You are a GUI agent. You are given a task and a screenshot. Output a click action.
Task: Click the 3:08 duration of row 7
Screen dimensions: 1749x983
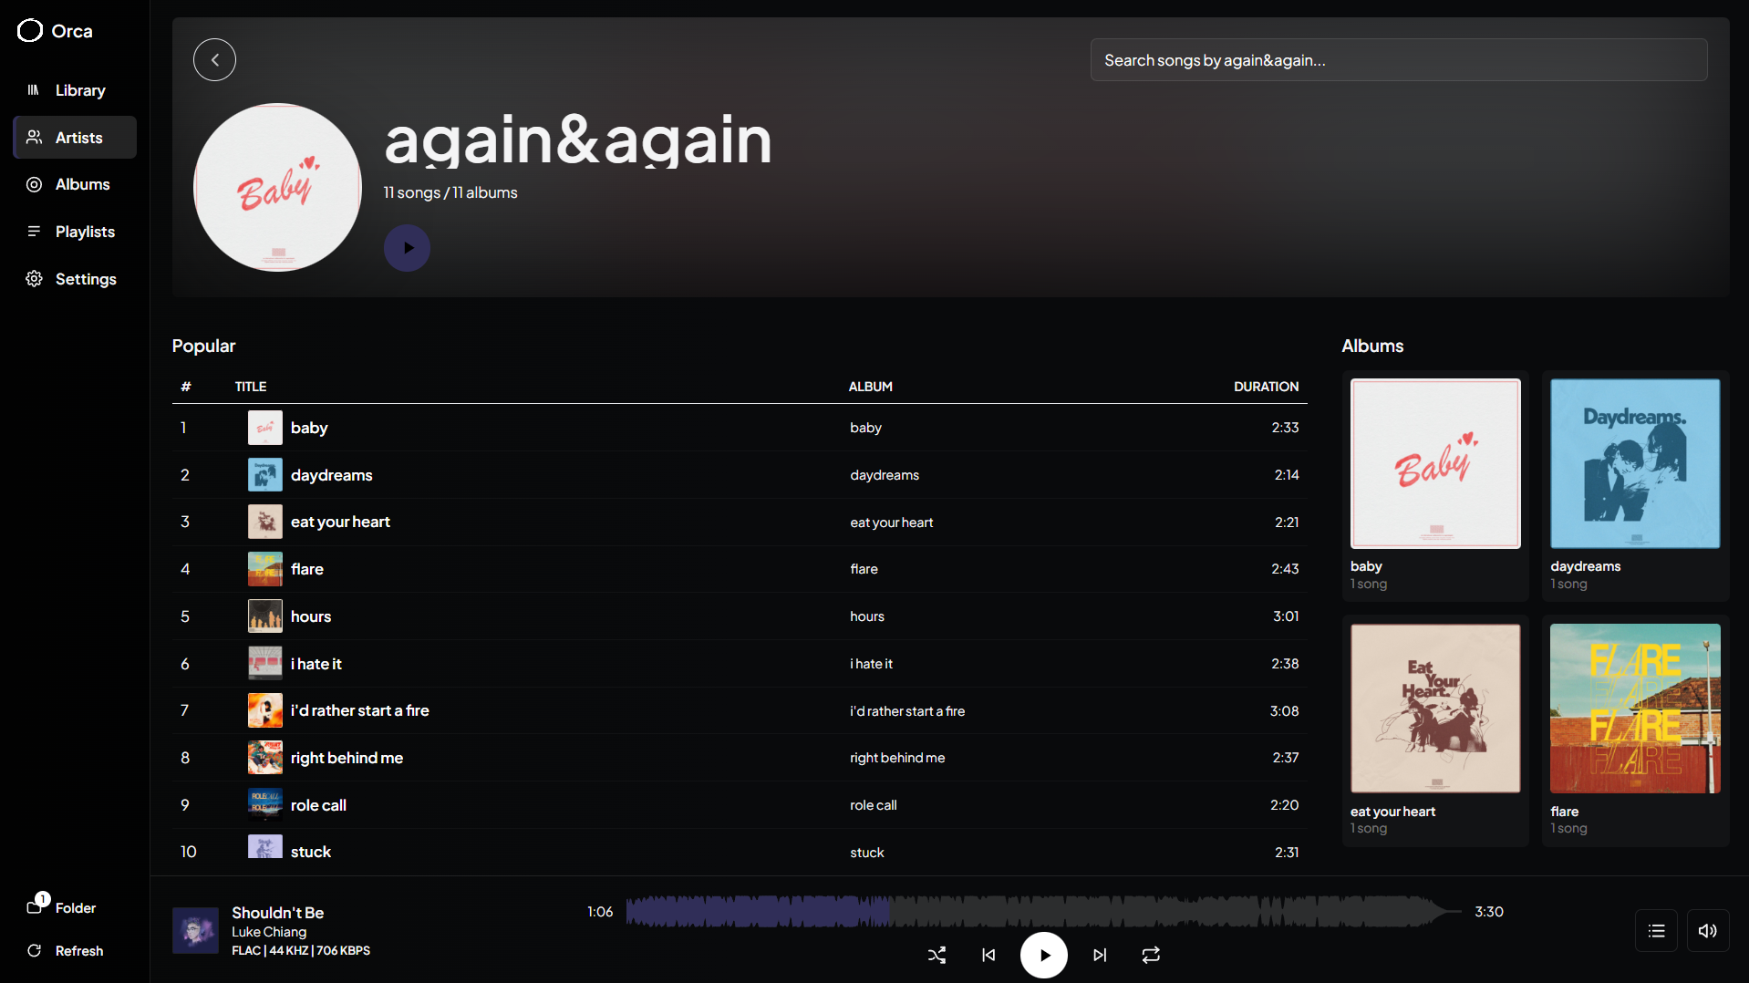1284,710
